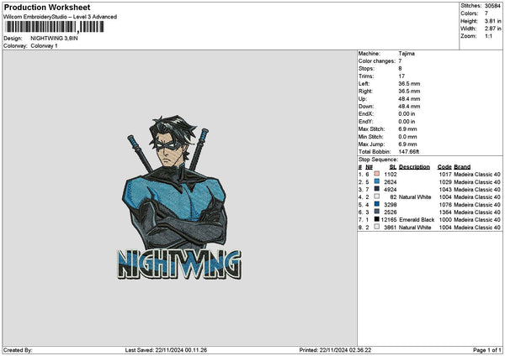
Task: Click the Colorway 1 value
Action: point(44,45)
